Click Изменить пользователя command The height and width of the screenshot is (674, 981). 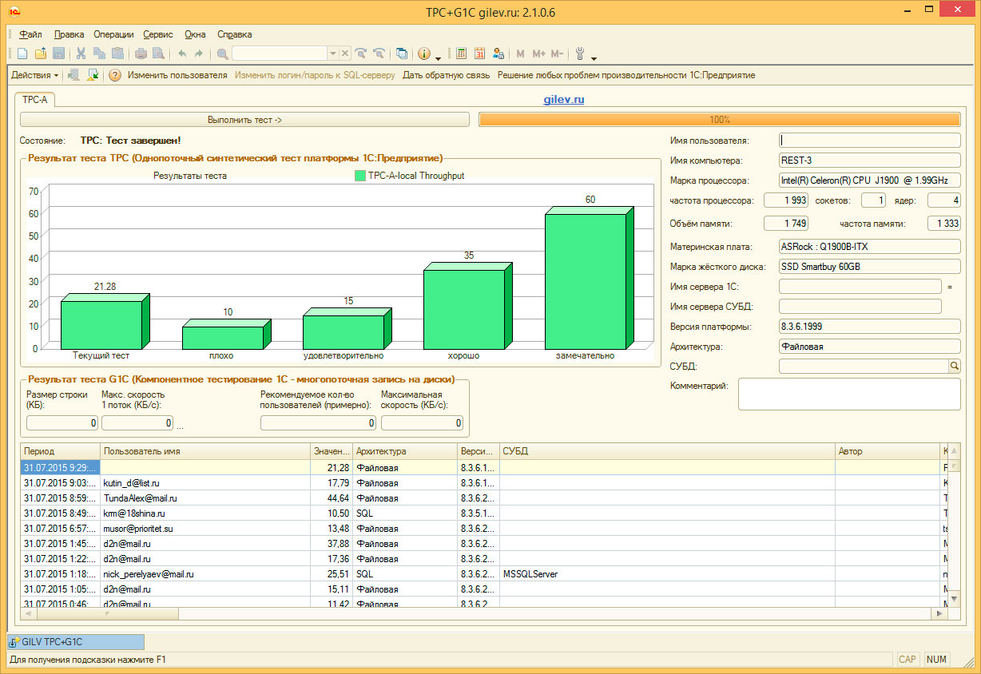[x=177, y=76]
